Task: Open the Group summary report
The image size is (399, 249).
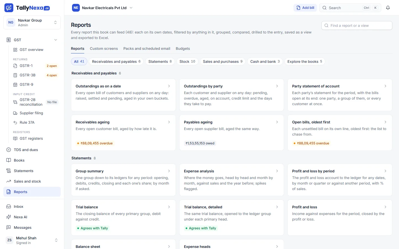Action: [123, 180]
